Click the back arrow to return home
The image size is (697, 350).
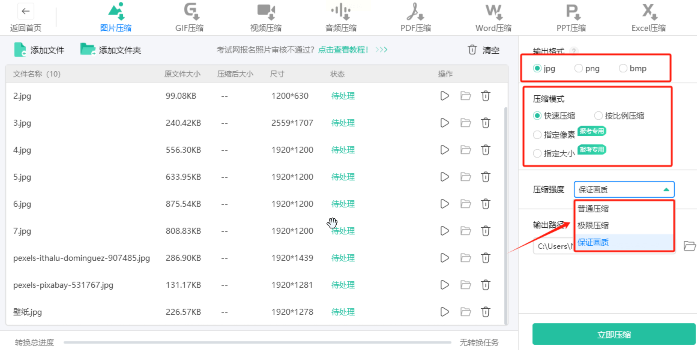(x=26, y=11)
